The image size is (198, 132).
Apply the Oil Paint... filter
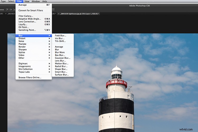[x=34, y=27]
